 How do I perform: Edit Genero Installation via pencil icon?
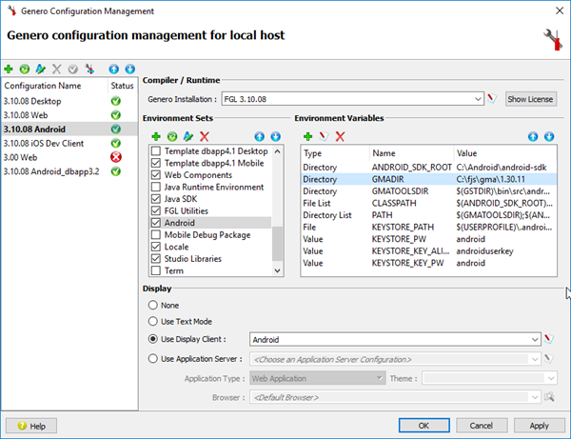pyautogui.click(x=492, y=99)
